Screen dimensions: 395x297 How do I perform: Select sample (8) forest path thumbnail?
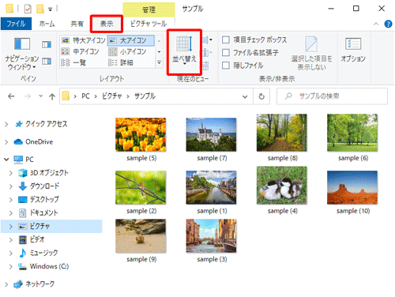[282, 133]
